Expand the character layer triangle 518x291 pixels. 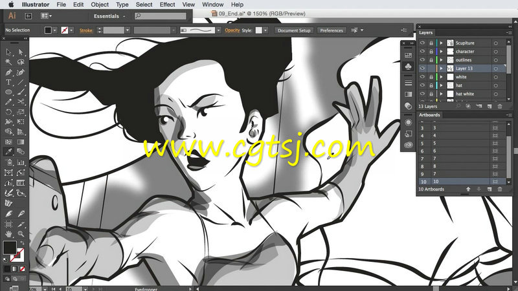pos(441,52)
